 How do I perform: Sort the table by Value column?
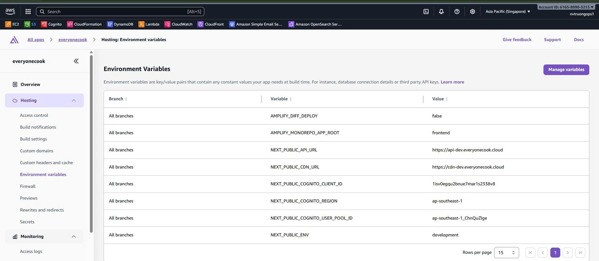tap(440, 99)
